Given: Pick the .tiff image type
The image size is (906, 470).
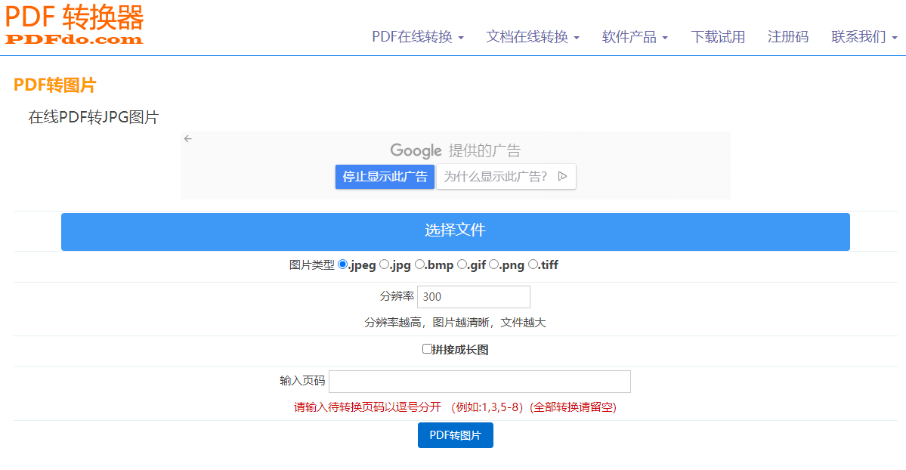Looking at the screenshot, I should 532,264.
